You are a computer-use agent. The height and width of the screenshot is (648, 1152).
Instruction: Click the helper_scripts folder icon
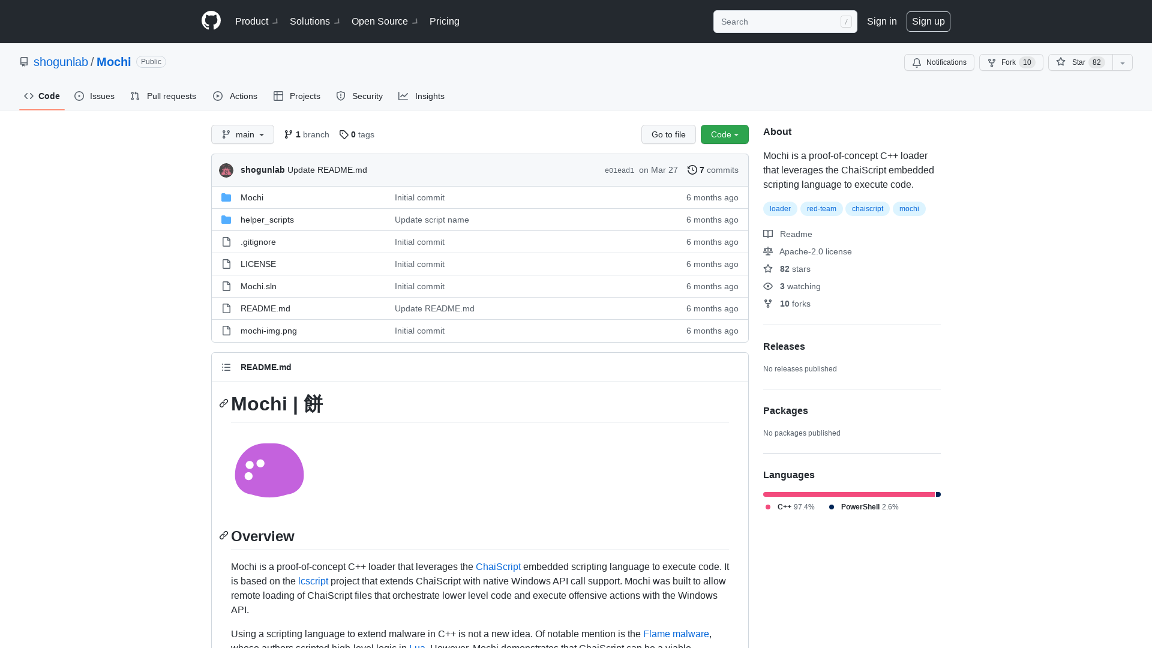[x=226, y=220]
